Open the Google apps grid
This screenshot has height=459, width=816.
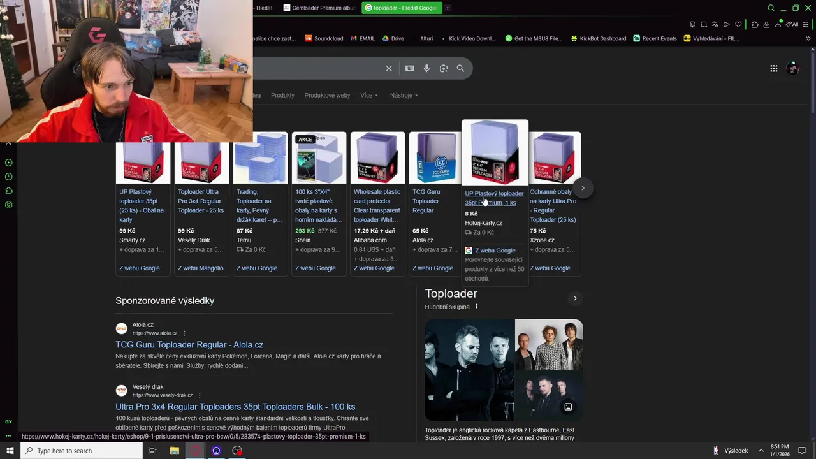[x=773, y=68]
